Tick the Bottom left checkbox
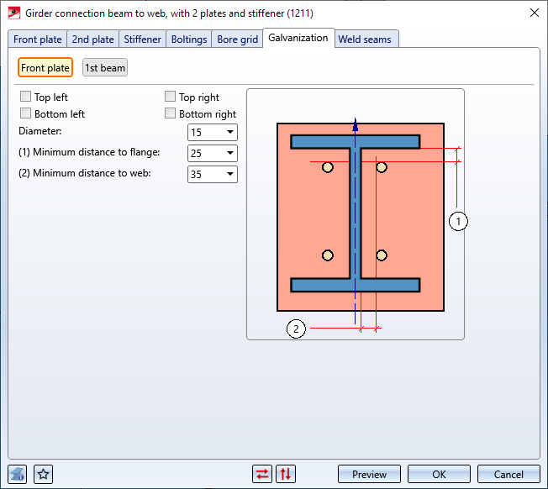This screenshot has width=548, height=489. click(x=26, y=113)
